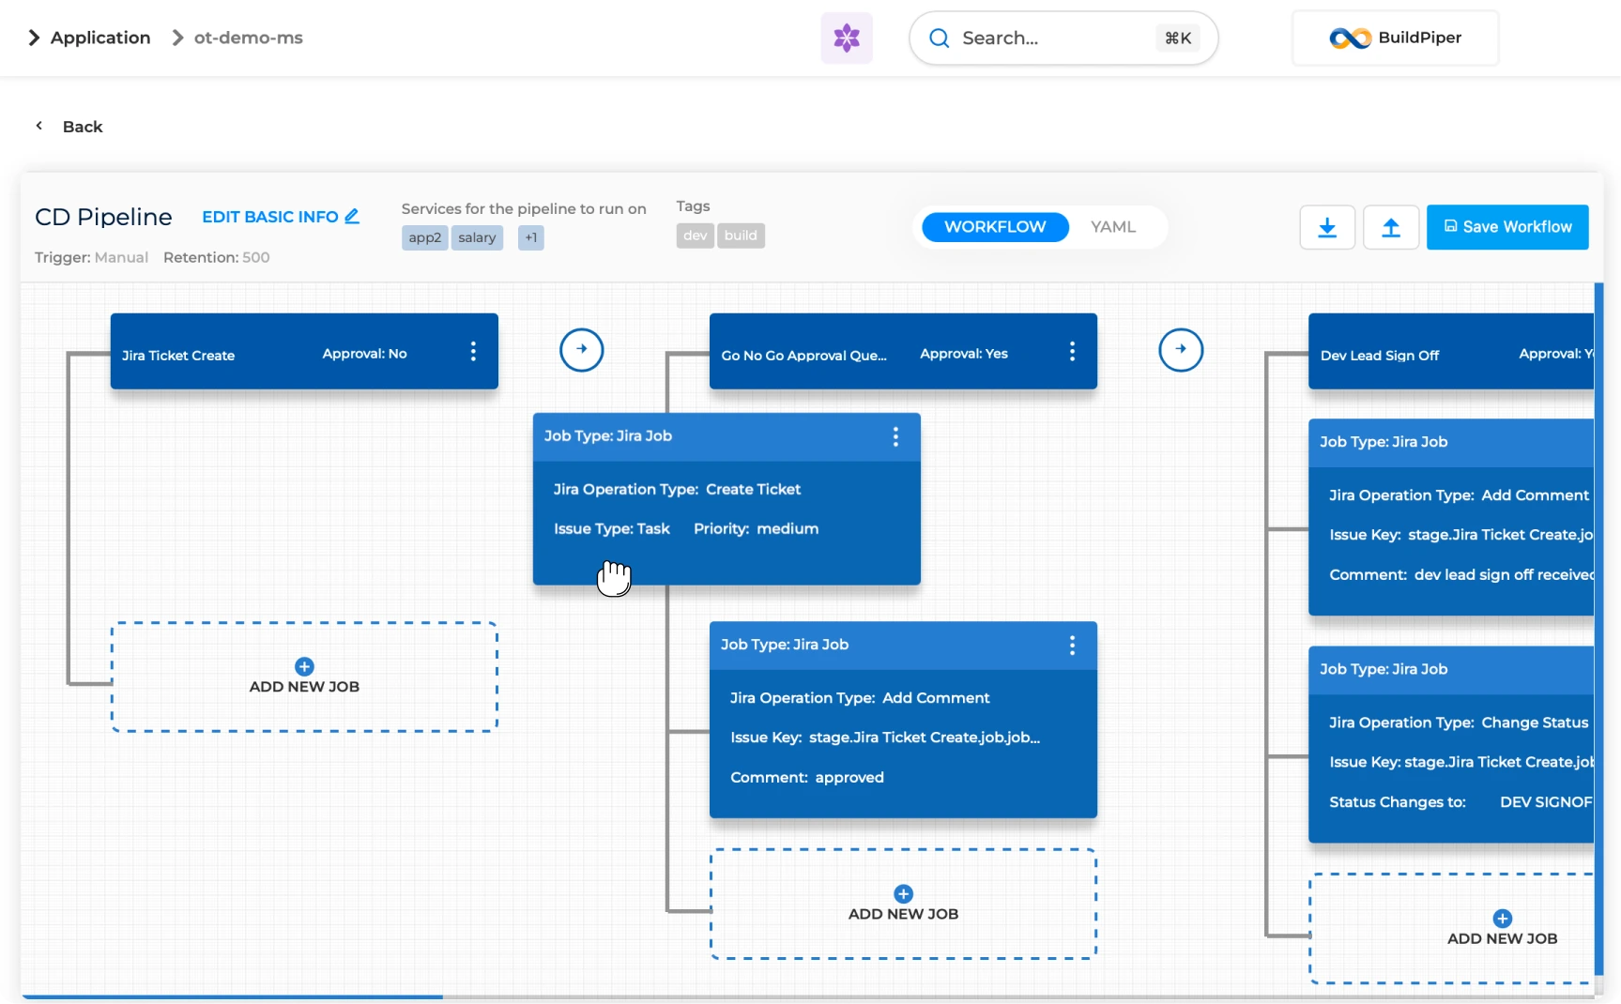The width and height of the screenshot is (1621, 1004).
Task: Click 'Trigger: Manual' text
Action: pyautogui.click(x=91, y=257)
